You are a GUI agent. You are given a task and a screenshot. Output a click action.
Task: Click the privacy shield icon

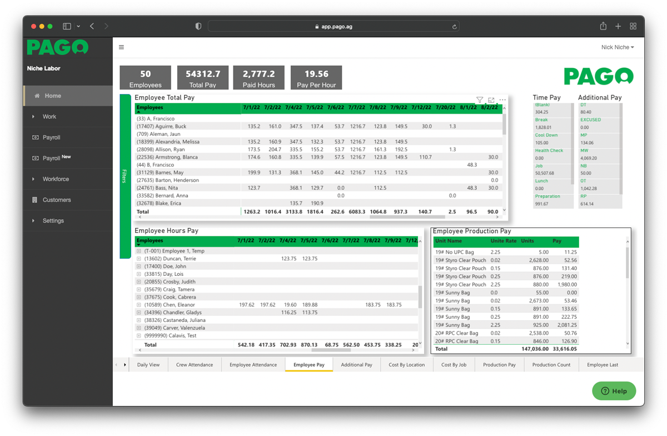point(198,26)
